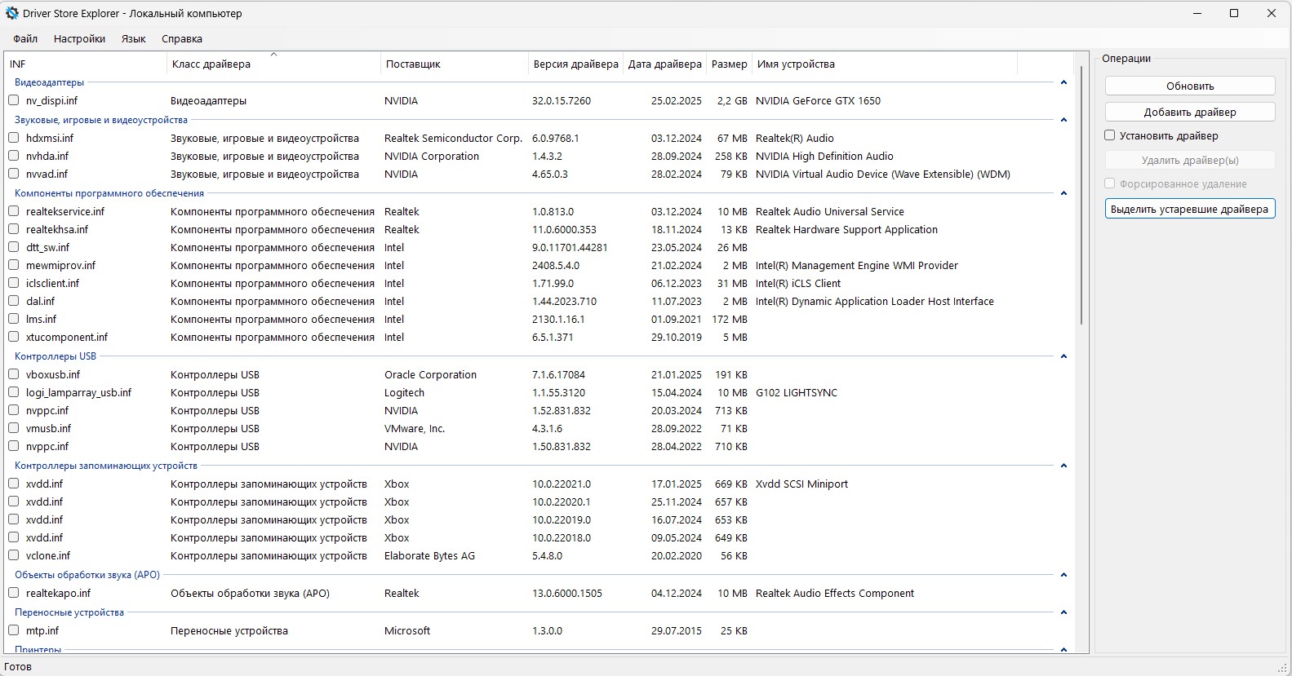Select the vmusb.inf row name
Screen dimensions: 1292x676
[x=48, y=429]
